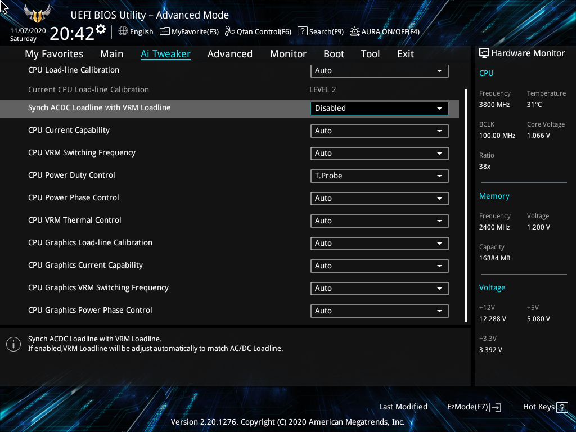576x432 pixels.
Task: Click the Search question-mark icon
Action: [x=302, y=31]
